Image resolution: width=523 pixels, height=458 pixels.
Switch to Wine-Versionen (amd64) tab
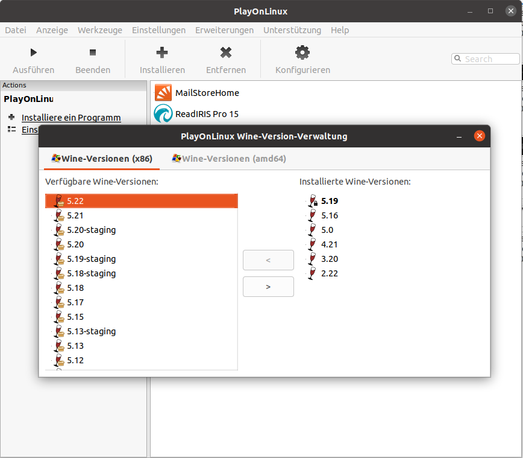(x=229, y=159)
